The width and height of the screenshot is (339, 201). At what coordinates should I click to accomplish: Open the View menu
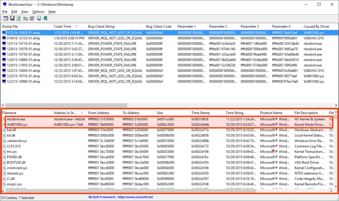click(25, 12)
